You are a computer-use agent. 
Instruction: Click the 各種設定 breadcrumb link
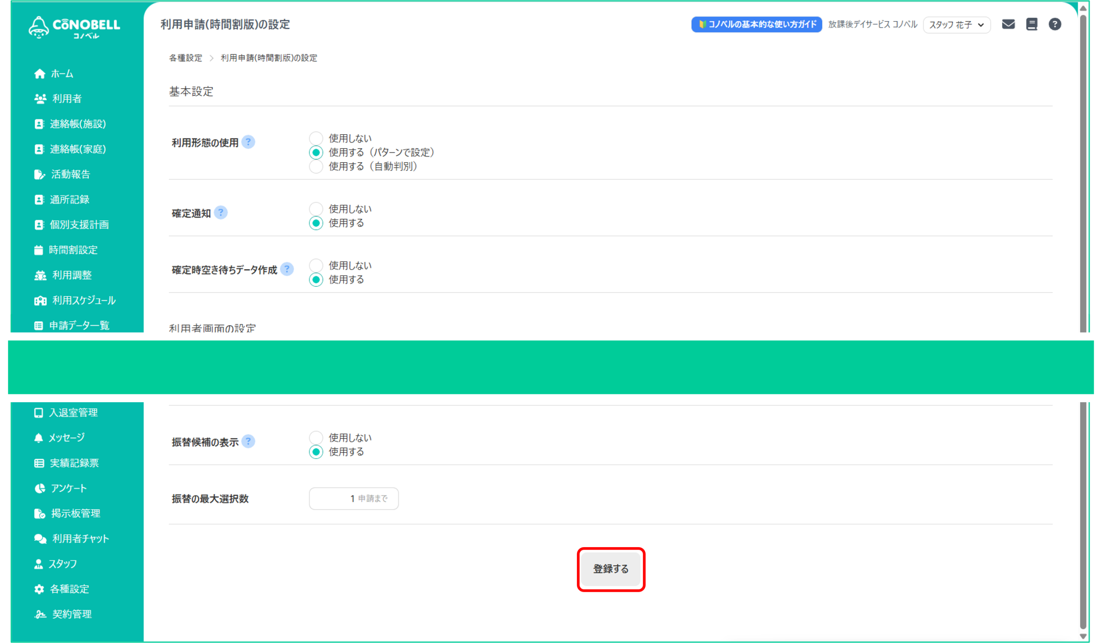click(186, 58)
